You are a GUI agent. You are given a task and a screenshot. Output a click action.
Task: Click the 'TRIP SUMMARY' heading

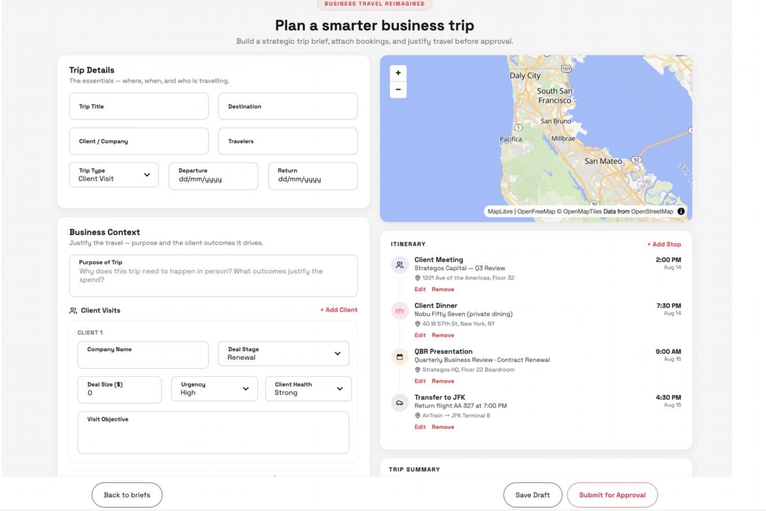(x=414, y=469)
